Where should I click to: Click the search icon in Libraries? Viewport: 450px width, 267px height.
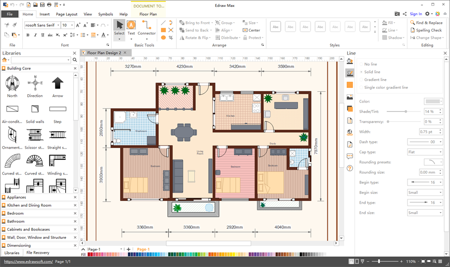tap(75, 60)
